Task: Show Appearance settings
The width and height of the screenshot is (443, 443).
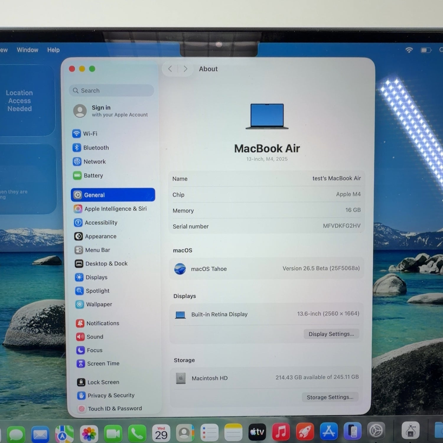Action: pyautogui.click(x=114, y=236)
